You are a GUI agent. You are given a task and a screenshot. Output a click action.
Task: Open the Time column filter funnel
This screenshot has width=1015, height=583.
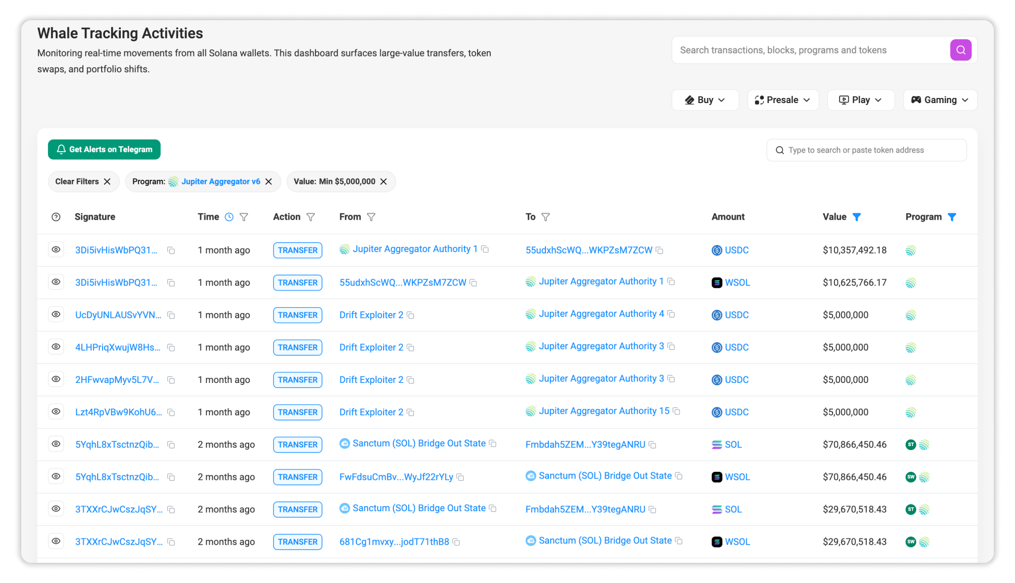(244, 217)
